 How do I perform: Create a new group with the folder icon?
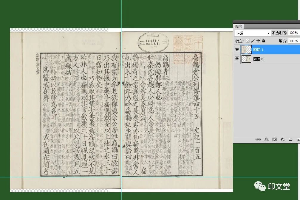pyautogui.click(x=290, y=139)
